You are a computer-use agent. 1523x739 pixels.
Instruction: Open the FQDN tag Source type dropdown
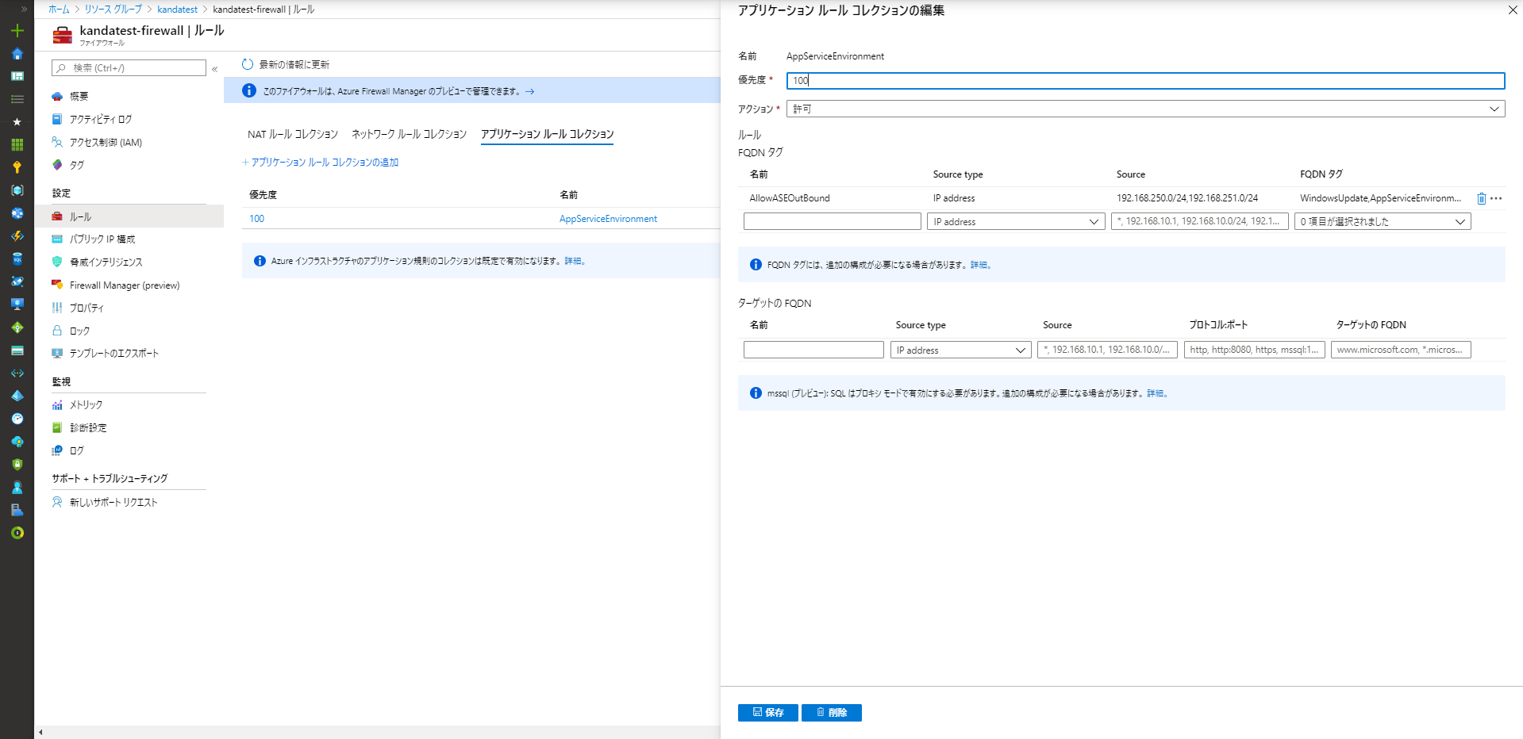pos(1015,222)
